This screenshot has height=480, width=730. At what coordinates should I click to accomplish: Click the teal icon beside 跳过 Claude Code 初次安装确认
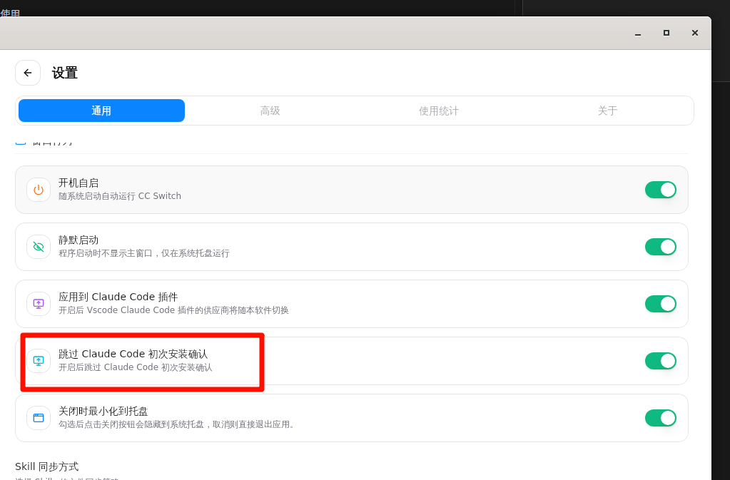click(x=39, y=361)
